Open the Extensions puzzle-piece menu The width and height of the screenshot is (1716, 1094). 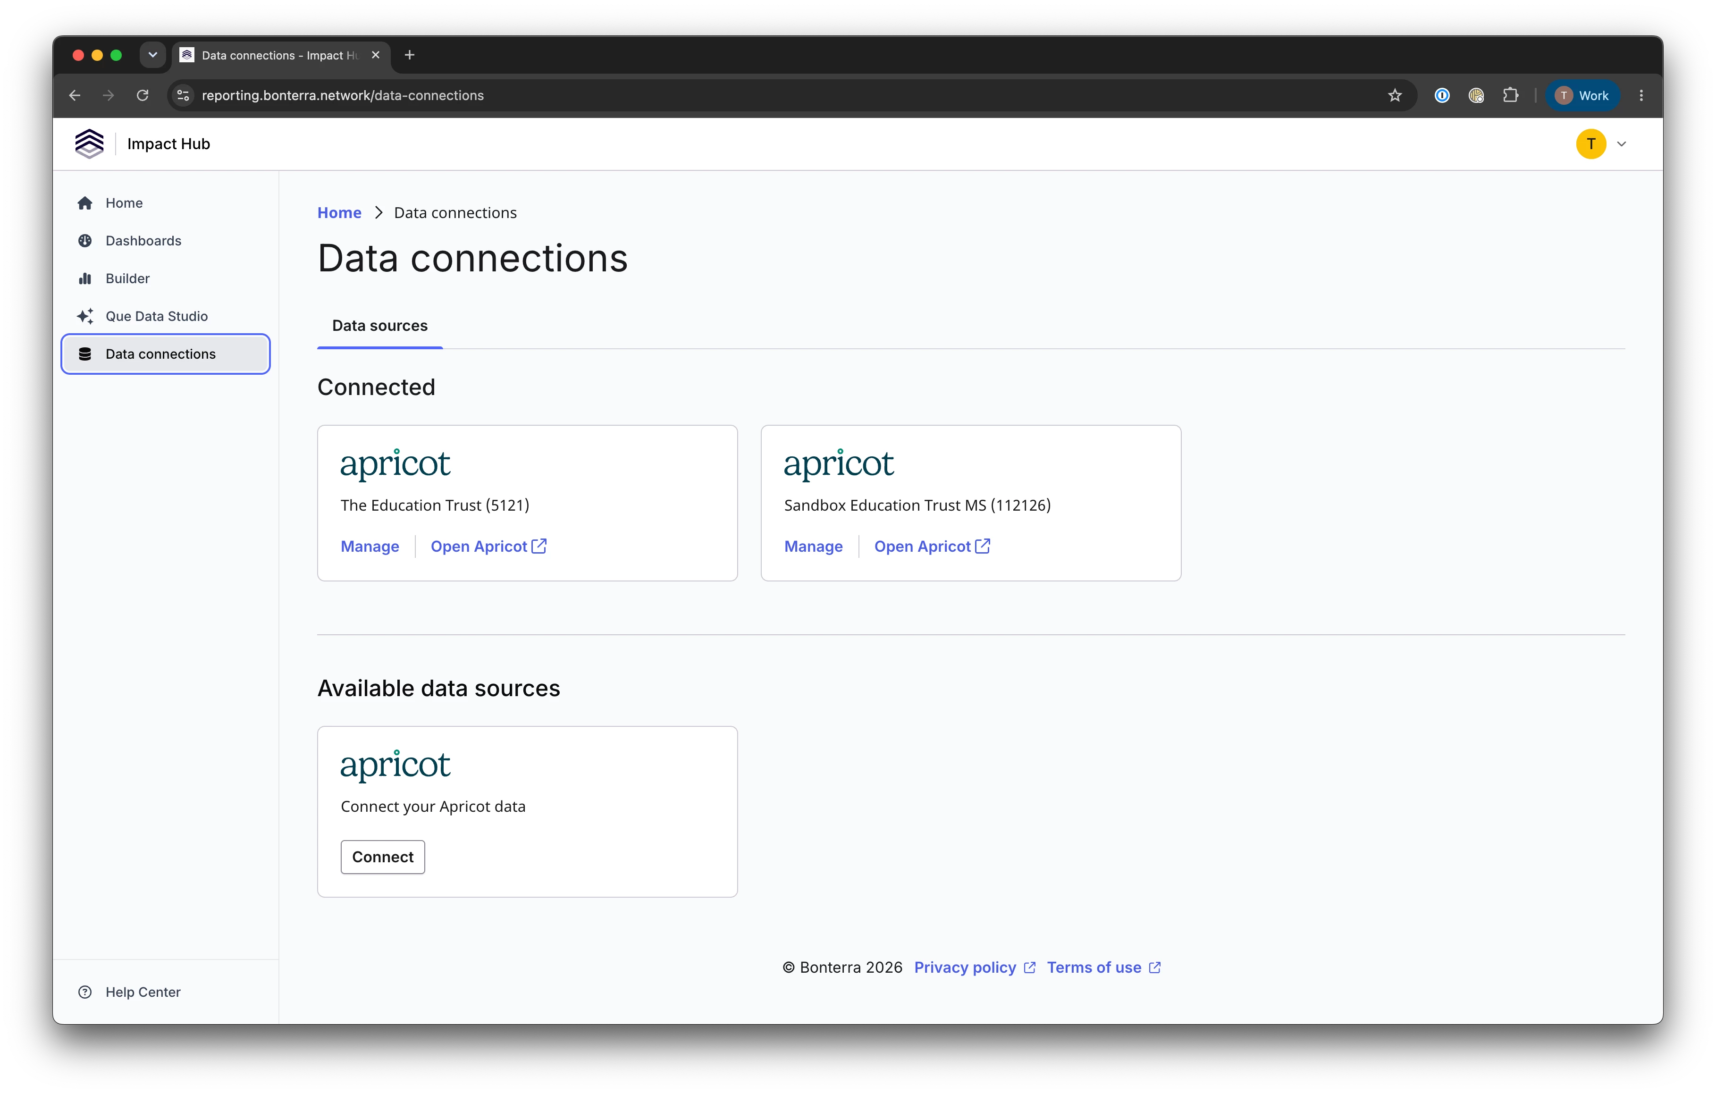click(1510, 95)
